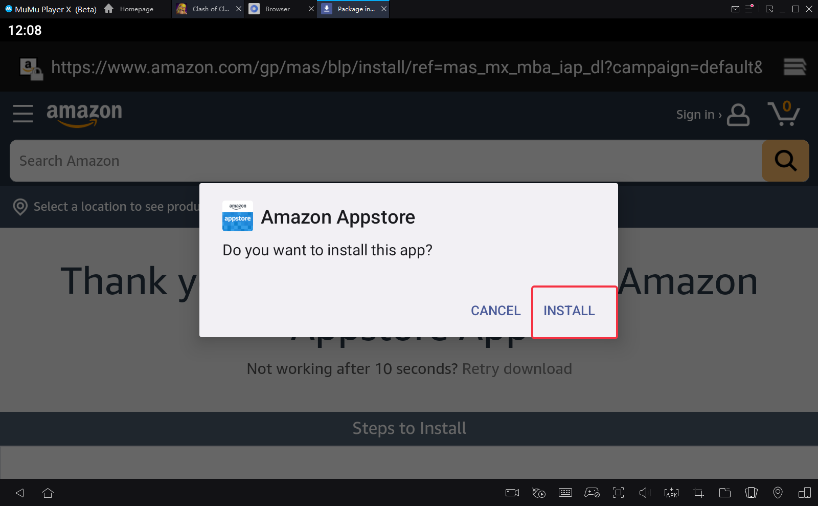Viewport: 818px width, 506px height.
Task: Click the 12:08 clock in status bar
Action: click(25, 30)
